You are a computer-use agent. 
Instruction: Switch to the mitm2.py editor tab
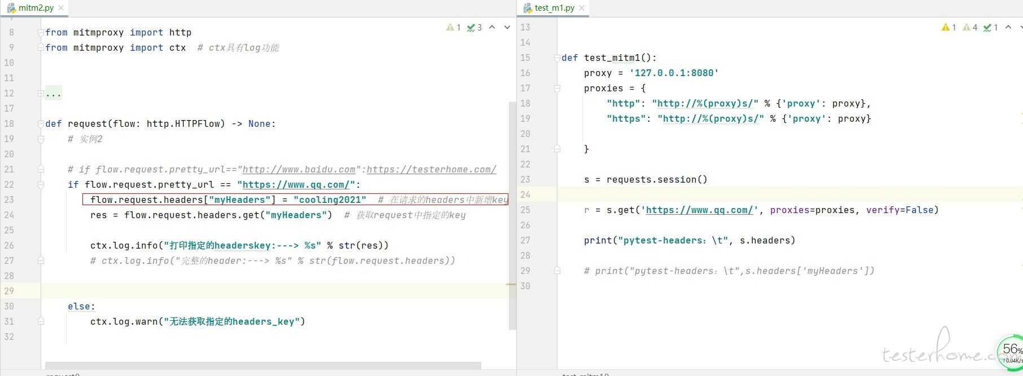[36, 8]
